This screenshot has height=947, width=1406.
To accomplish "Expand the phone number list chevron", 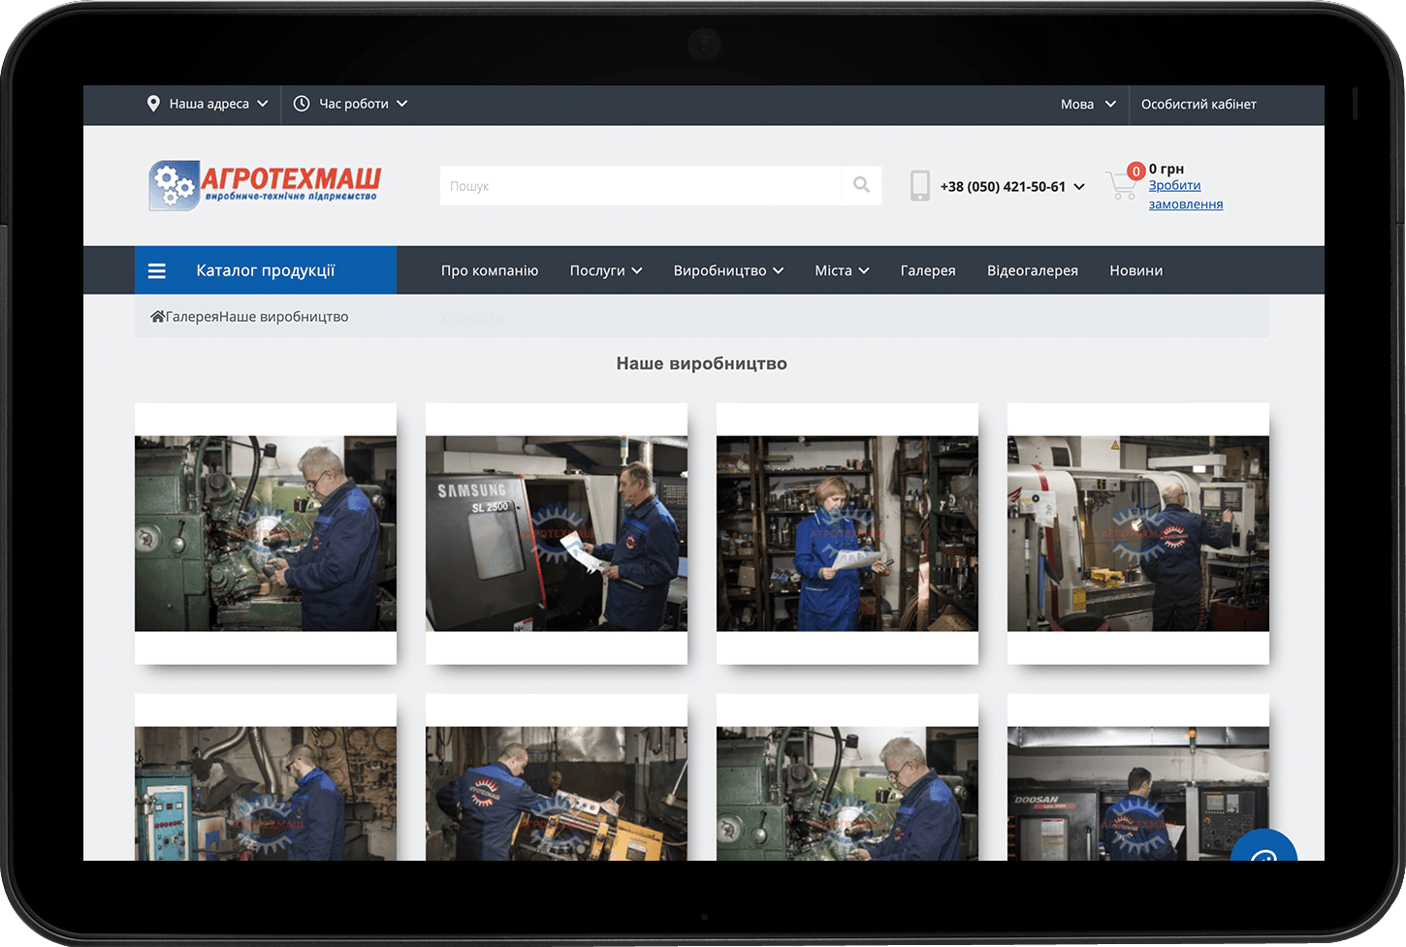I will [1079, 187].
